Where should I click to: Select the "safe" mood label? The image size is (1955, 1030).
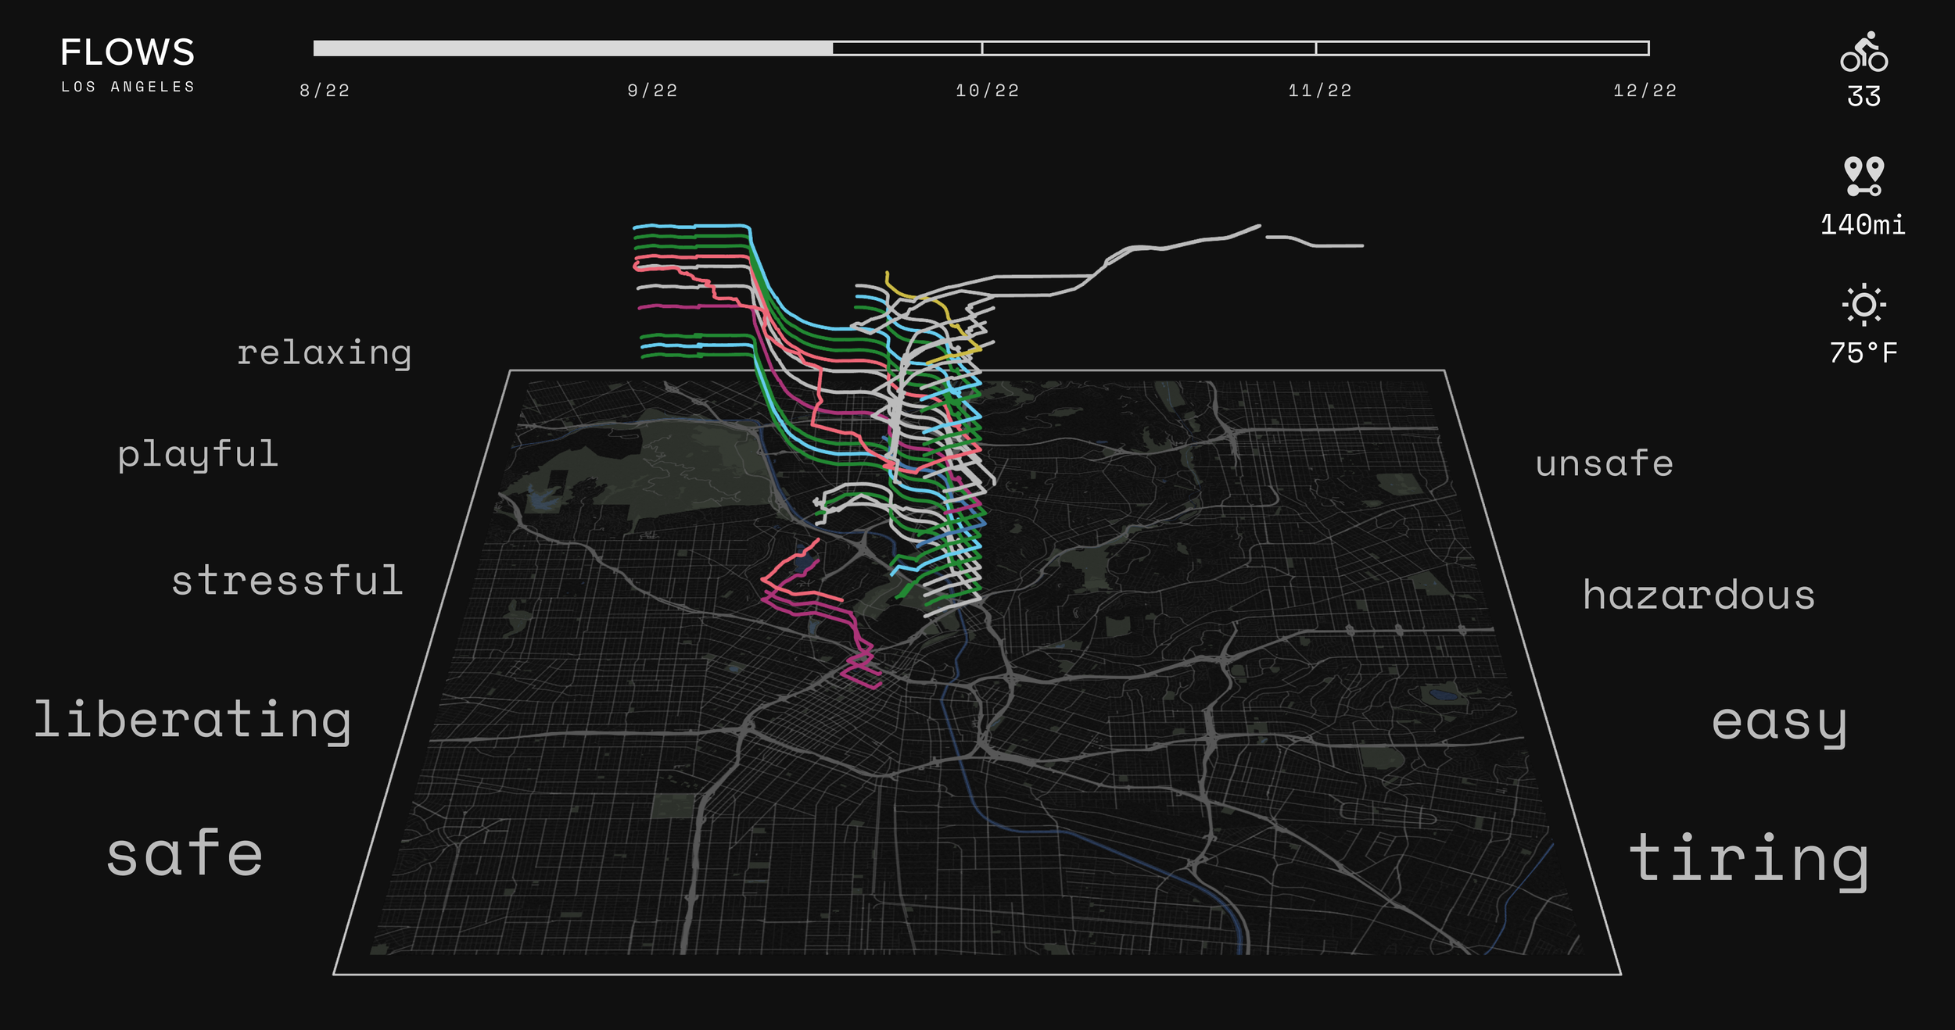pyautogui.click(x=185, y=852)
